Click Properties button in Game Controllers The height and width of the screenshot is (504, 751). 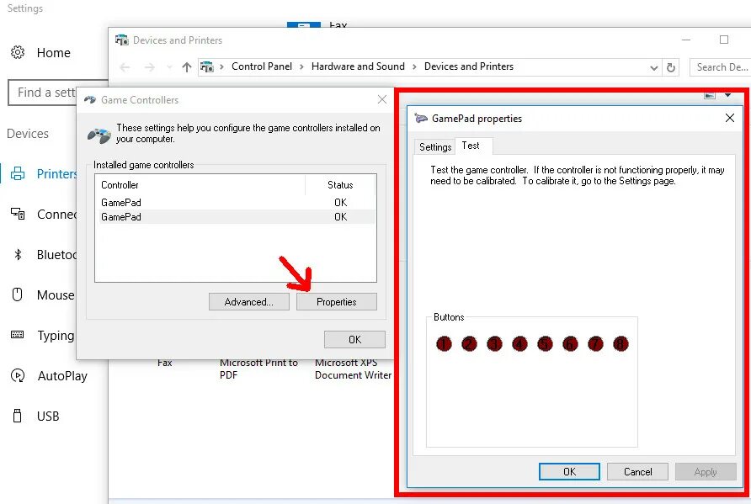tap(337, 301)
